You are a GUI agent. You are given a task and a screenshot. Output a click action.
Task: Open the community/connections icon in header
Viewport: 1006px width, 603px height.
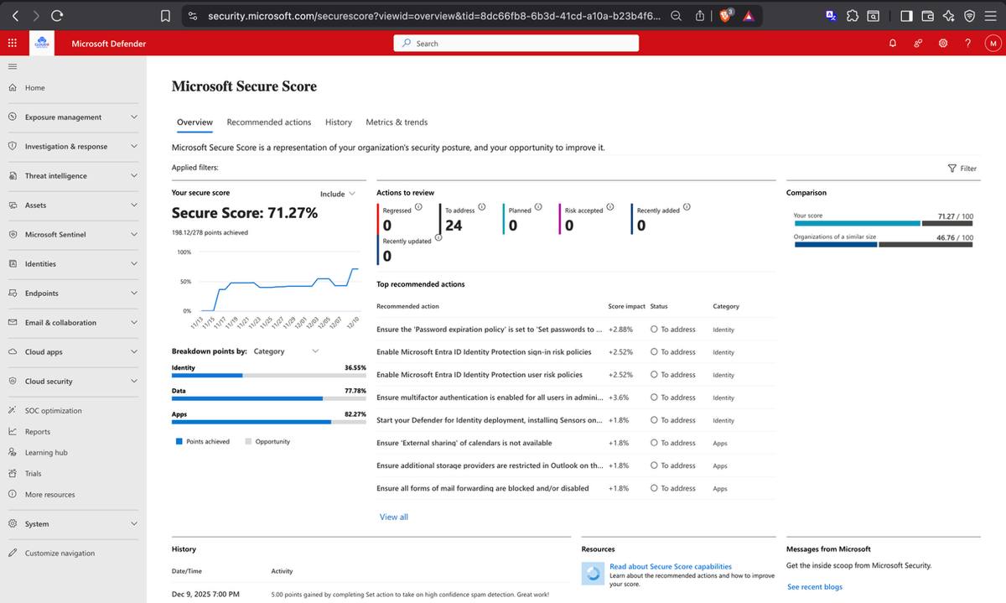pyautogui.click(x=918, y=44)
